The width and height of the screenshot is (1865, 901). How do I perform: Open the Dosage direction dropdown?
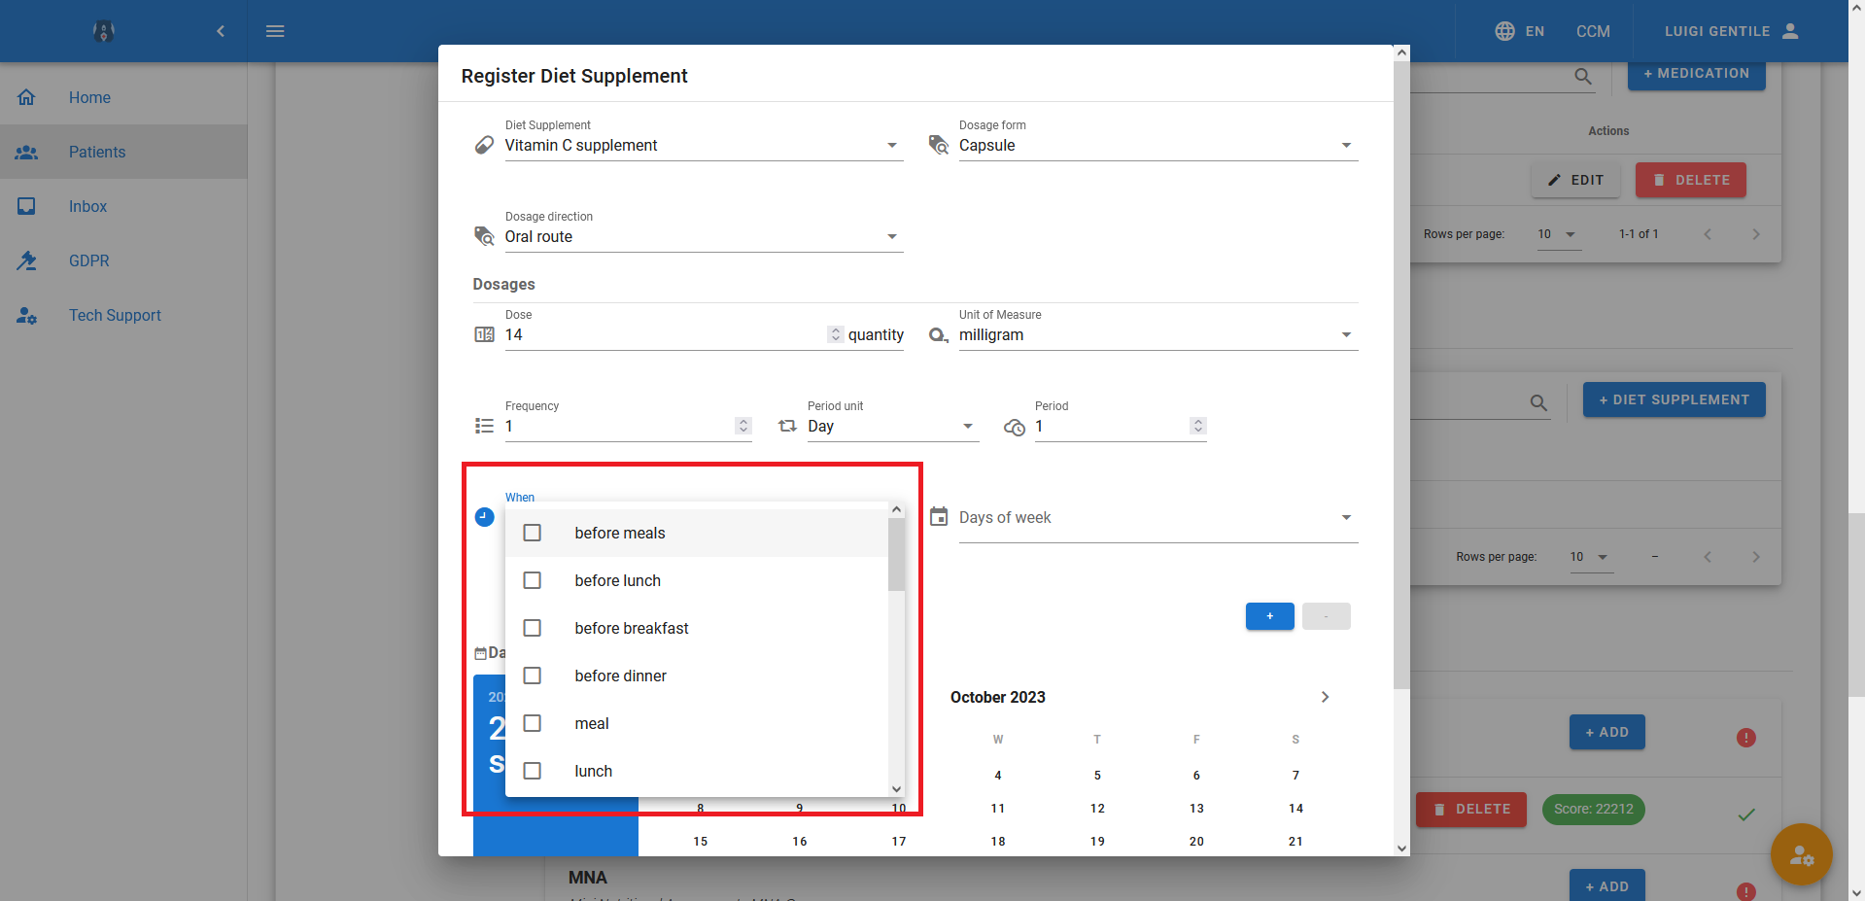coord(892,237)
